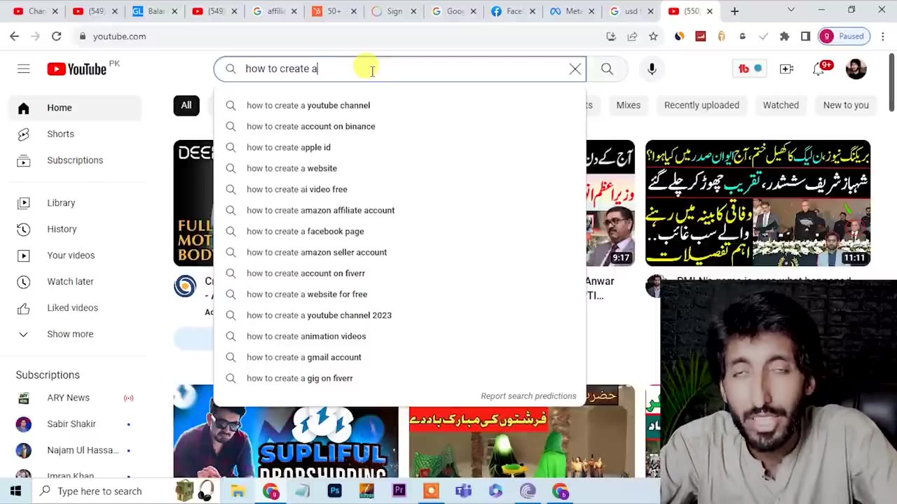Select suggestion a website for free
This screenshot has width=897, height=504.
coord(399,294)
